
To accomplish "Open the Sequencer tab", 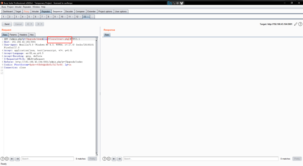I will pos(58,12).
